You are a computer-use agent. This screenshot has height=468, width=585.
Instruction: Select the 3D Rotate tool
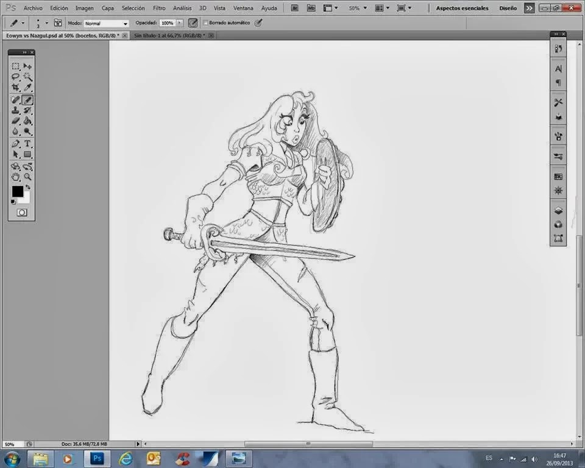pyautogui.click(x=15, y=166)
